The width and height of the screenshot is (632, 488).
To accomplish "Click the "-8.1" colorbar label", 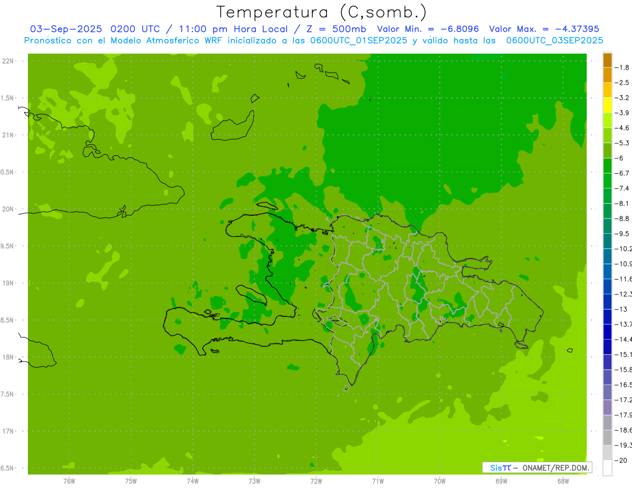I will click(623, 203).
